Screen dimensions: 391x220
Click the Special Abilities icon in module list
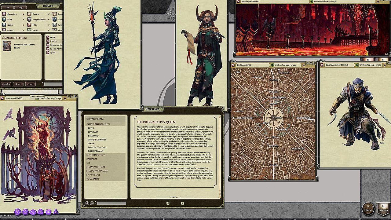pos(48,49)
